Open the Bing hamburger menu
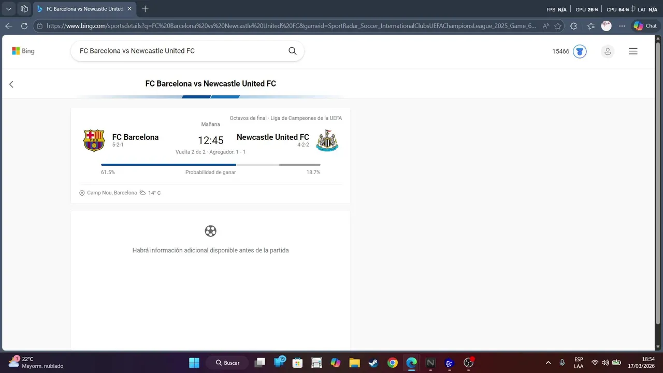 (x=633, y=51)
